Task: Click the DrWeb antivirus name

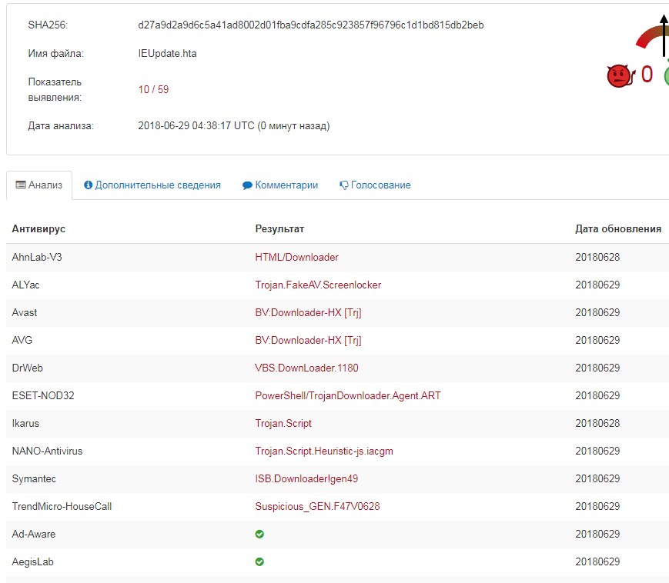Action: pyautogui.click(x=27, y=368)
